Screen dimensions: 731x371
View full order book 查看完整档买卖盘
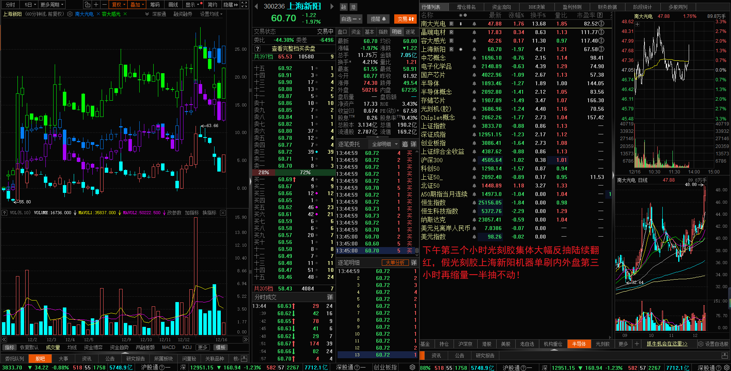click(x=293, y=49)
